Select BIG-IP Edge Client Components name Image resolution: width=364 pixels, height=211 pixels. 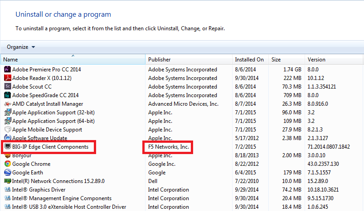(50, 147)
